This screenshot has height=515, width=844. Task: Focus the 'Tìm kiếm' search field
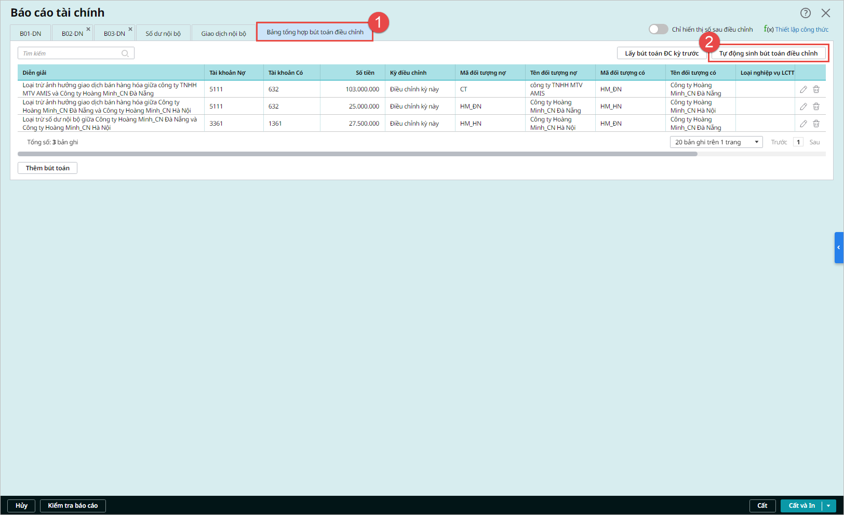[x=71, y=53]
